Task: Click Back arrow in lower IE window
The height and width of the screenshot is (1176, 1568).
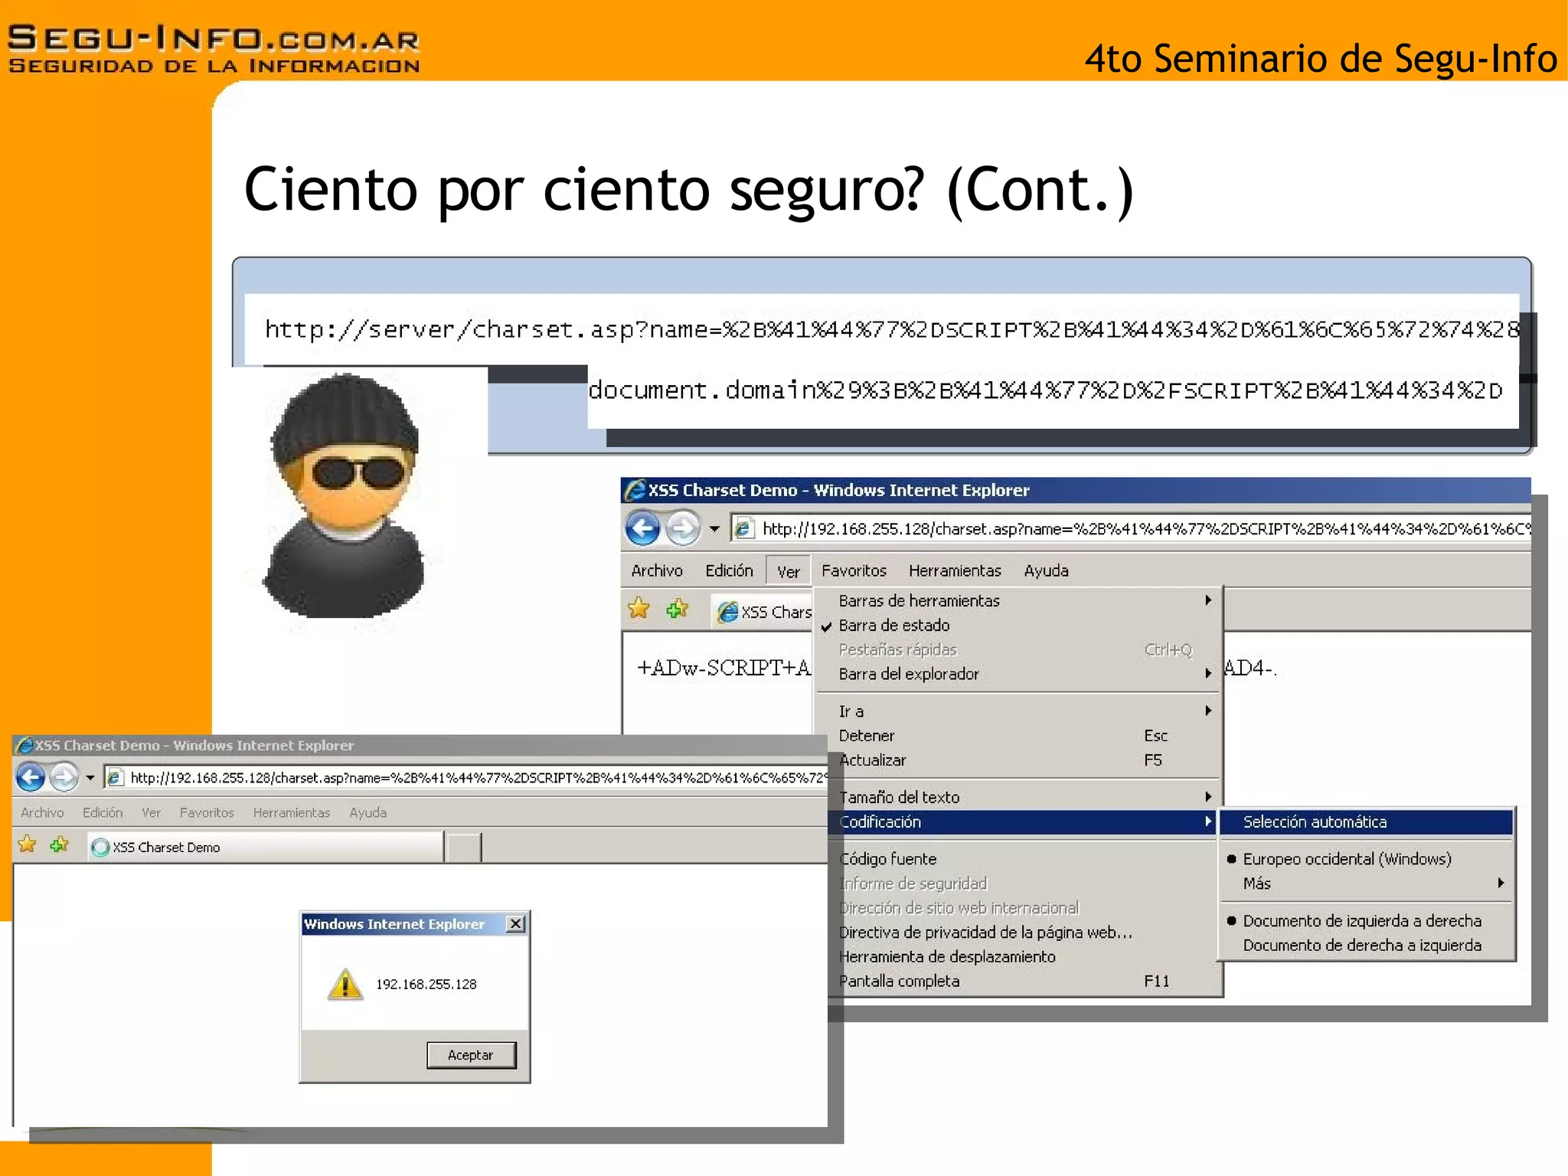Action: 31,778
